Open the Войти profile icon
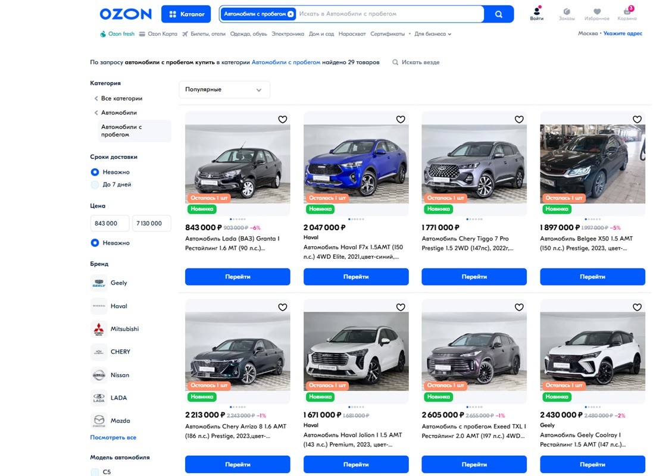The height and width of the screenshot is (476, 672). tap(536, 13)
